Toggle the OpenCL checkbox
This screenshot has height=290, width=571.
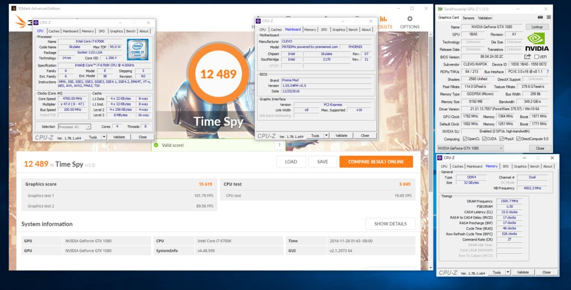pos(464,139)
